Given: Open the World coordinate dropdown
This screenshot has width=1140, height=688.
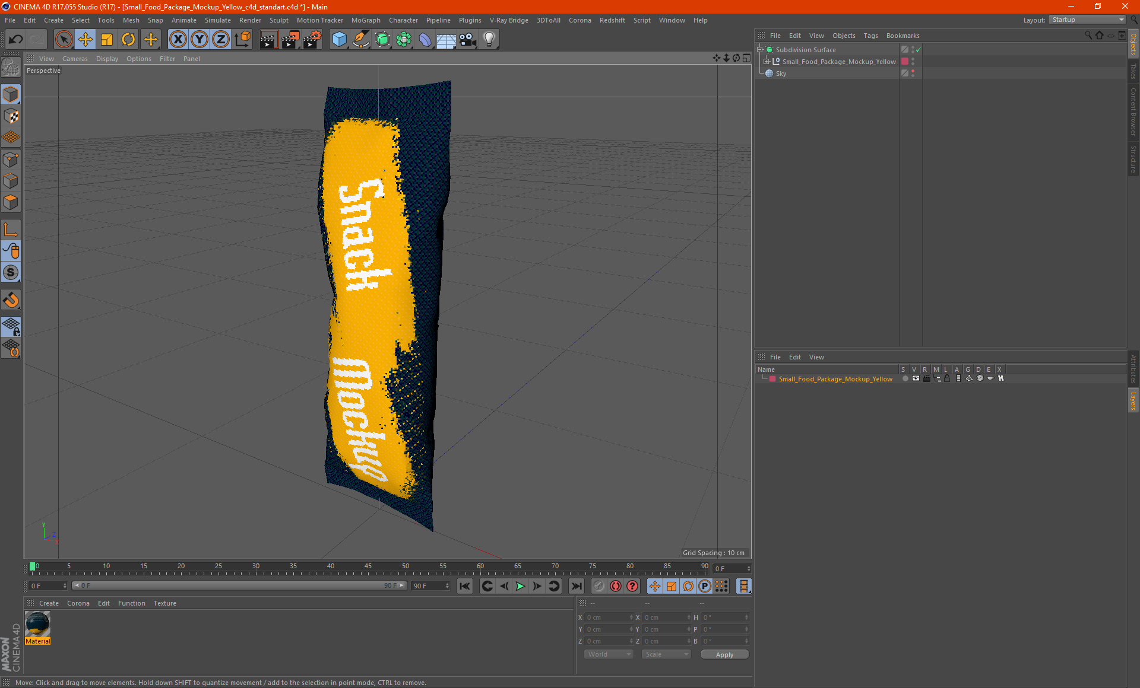Looking at the screenshot, I should pyautogui.click(x=609, y=654).
